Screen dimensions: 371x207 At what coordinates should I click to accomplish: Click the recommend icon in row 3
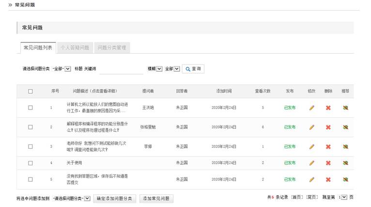click(345, 146)
